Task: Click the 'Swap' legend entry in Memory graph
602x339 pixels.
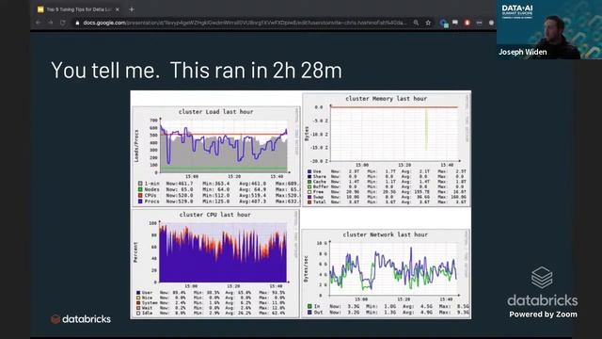Action: [316, 197]
